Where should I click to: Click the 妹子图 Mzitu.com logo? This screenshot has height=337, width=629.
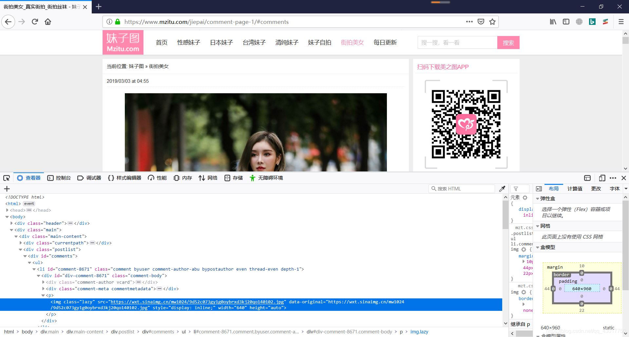(x=123, y=43)
